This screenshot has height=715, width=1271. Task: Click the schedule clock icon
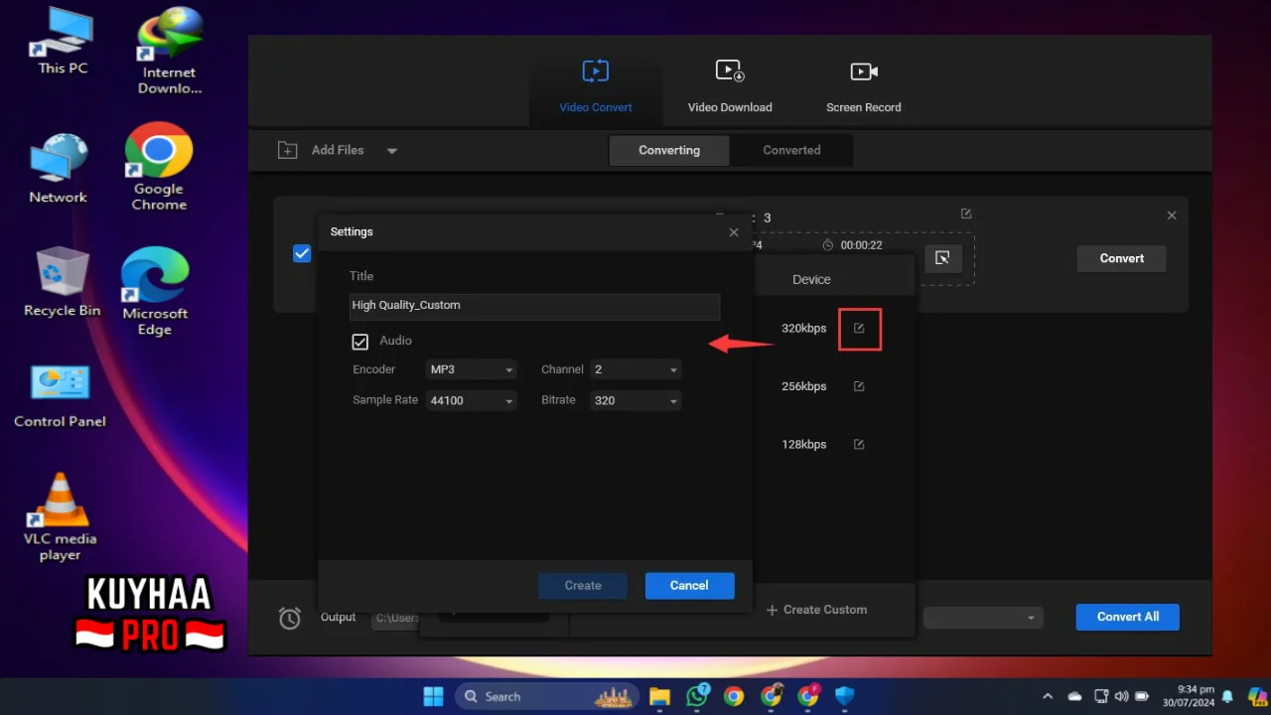290,618
